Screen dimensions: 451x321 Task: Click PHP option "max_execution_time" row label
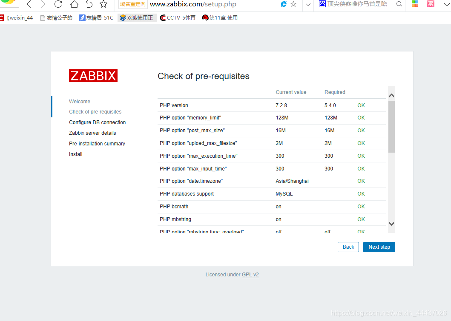click(198, 156)
